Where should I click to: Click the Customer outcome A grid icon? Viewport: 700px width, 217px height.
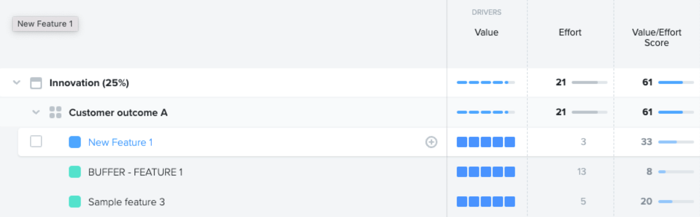[55, 113]
